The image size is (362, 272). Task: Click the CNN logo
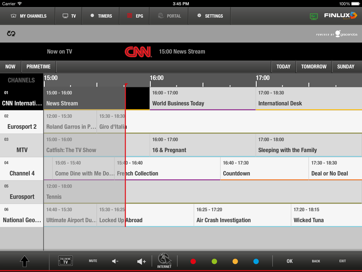(x=138, y=52)
